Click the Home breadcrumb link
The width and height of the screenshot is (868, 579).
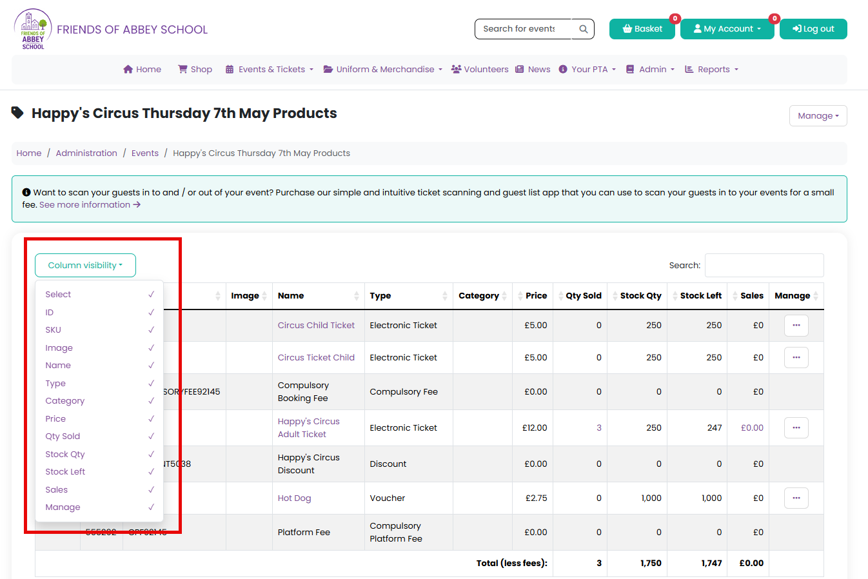29,153
